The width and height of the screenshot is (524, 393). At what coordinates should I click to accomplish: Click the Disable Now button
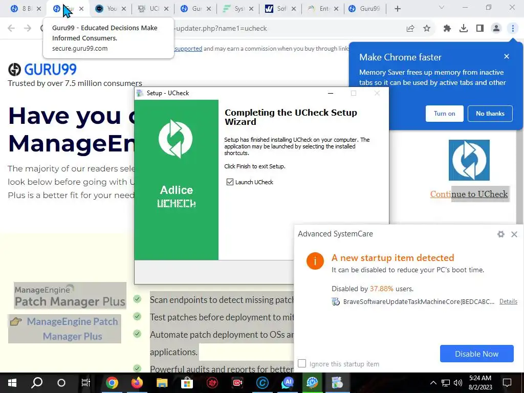click(x=476, y=354)
